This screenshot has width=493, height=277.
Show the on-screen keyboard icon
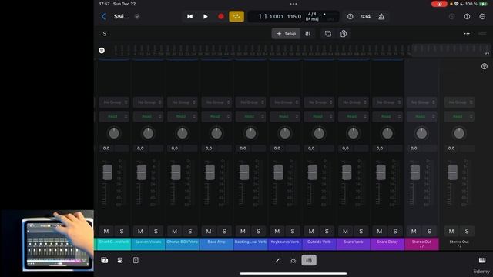[482, 260]
